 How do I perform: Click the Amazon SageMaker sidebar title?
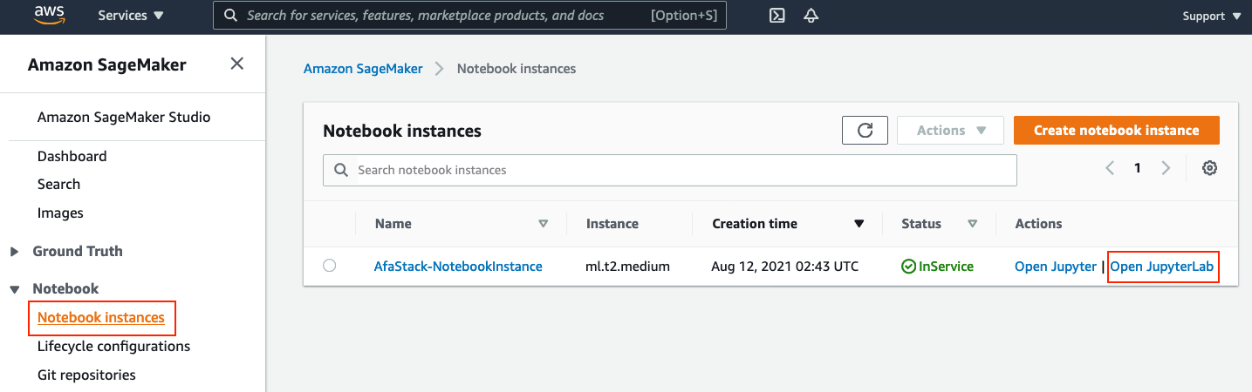pyautogui.click(x=106, y=64)
